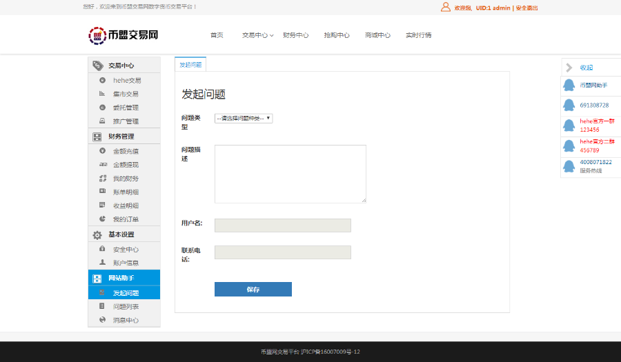Open 我的财务 in the sidebar
Viewport: 621px width, 362px height.
126,179
